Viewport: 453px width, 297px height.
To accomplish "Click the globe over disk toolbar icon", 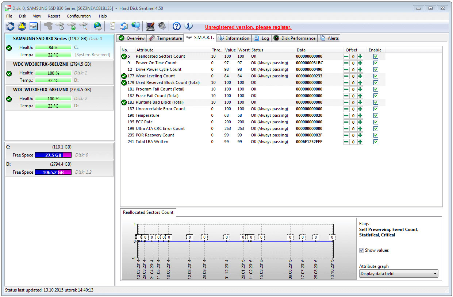I will pos(98,26).
